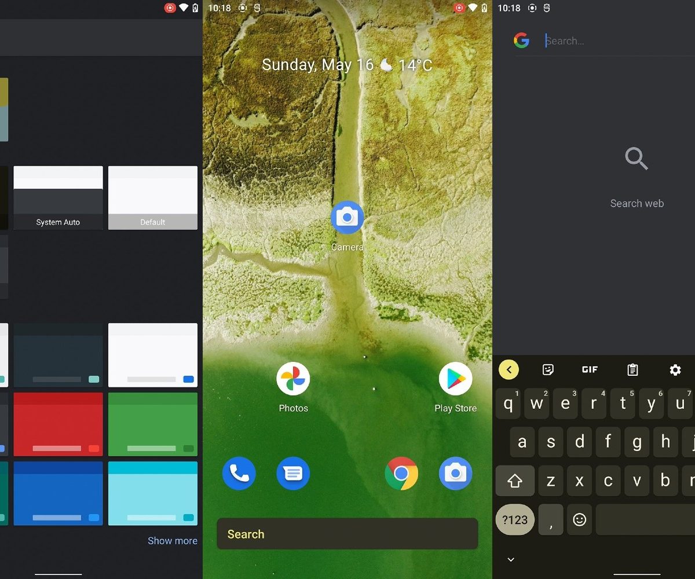This screenshot has height=579, width=695.
Task: Open the Camera app in the middle of the home screen
Action: click(347, 218)
